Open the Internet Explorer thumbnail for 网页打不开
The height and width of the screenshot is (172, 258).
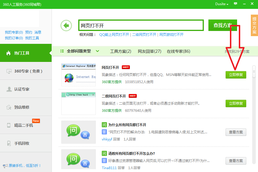79,75
